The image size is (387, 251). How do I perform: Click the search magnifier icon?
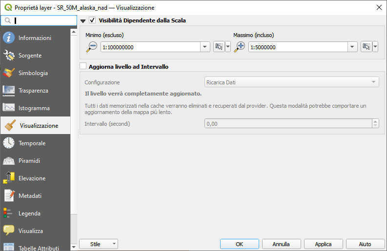point(8,20)
